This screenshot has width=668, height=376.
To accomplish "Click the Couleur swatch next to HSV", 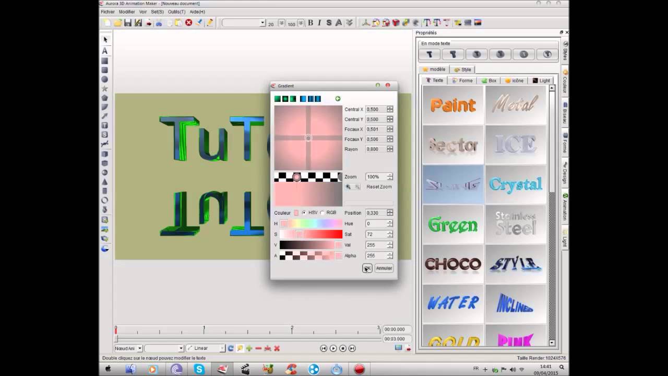I will (x=296, y=213).
